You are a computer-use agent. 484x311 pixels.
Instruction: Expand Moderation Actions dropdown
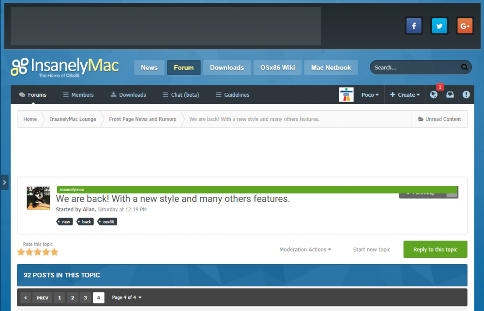coord(305,249)
